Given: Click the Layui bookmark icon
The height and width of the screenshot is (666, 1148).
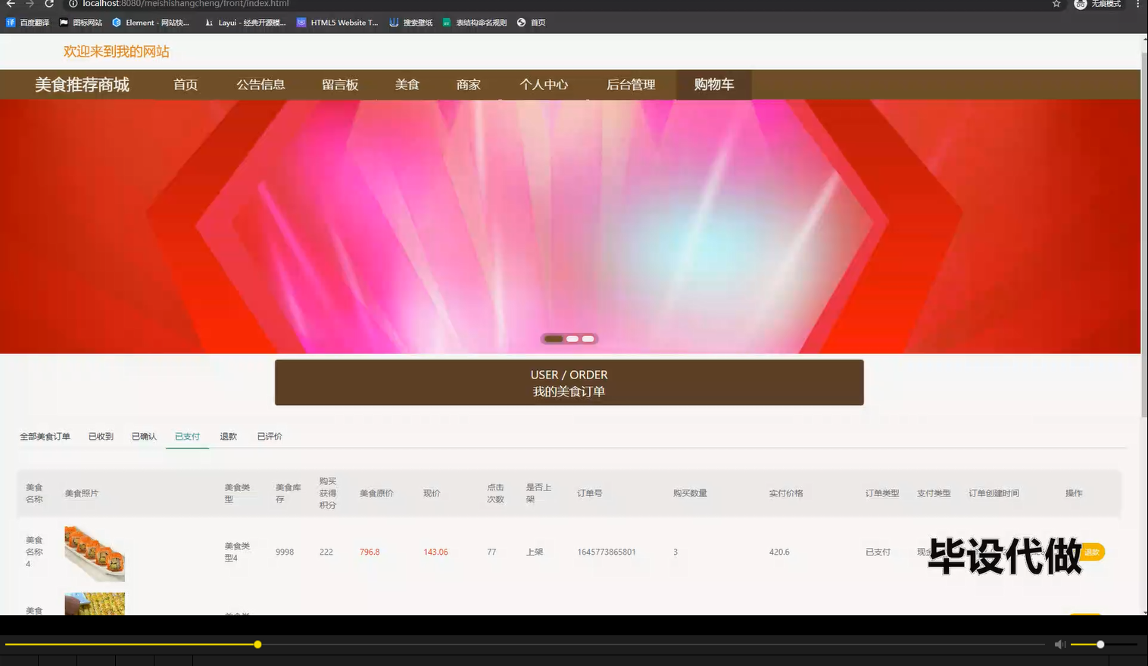Looking at the screenshot, I should [208, 22].
